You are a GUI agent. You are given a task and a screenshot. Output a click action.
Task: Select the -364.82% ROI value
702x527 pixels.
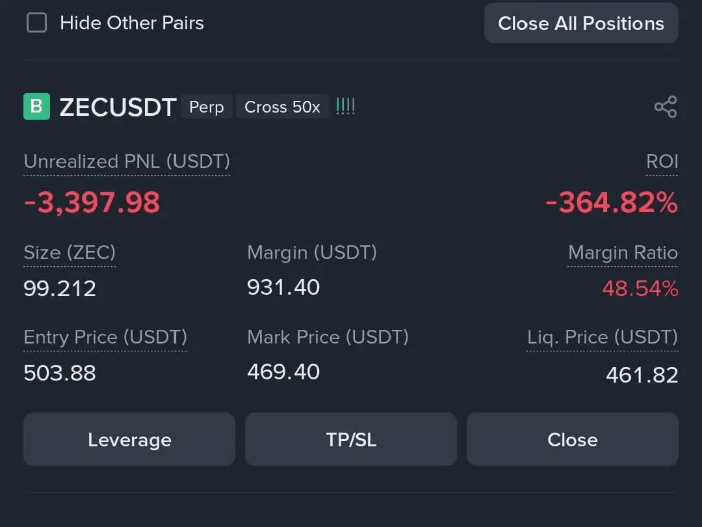[x=611, y=203]
